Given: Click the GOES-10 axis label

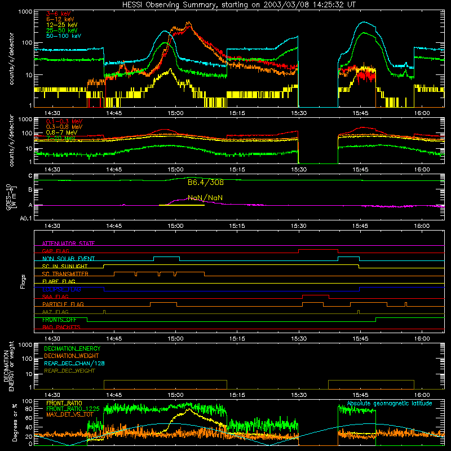Looking at the screenshot, I should pos(11,197).
